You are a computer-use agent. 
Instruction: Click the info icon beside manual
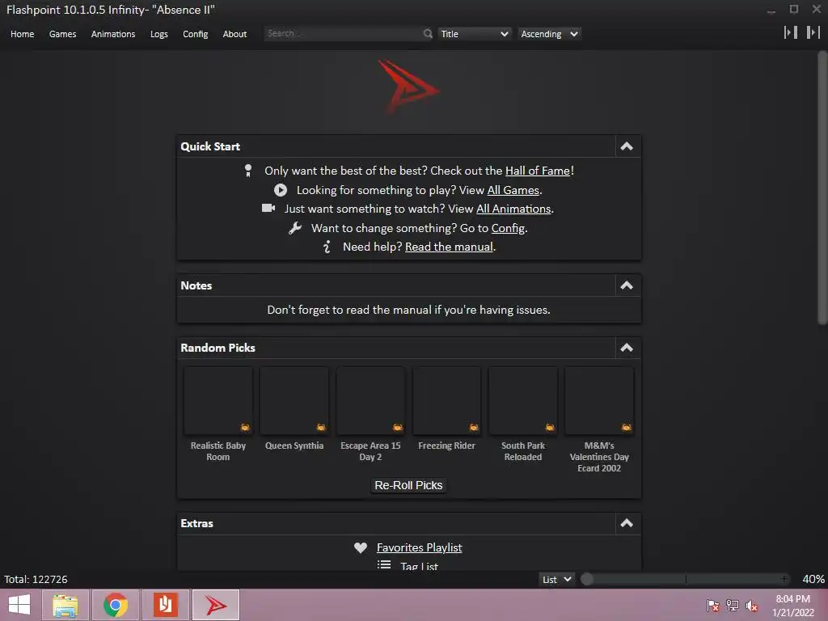[x=327, y=247]
